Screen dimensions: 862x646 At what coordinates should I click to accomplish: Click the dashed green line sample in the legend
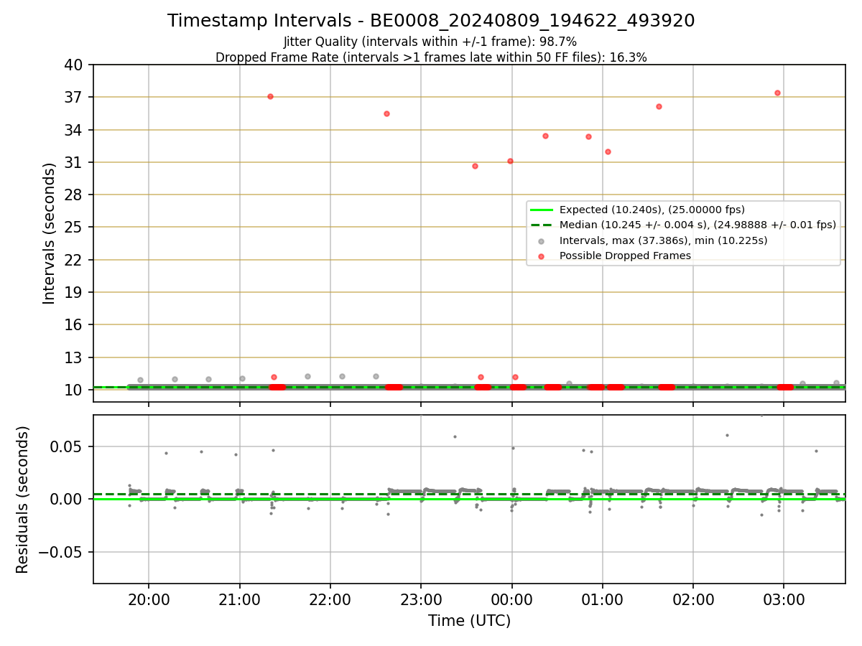click(x=542, y=225)
